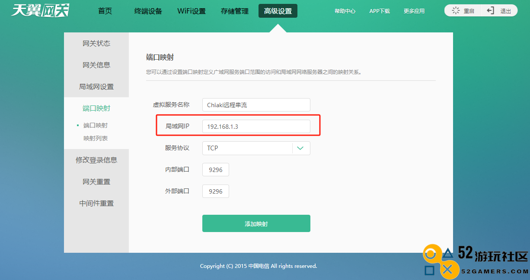Click the 端口映射 page heading

pos(160,57)
